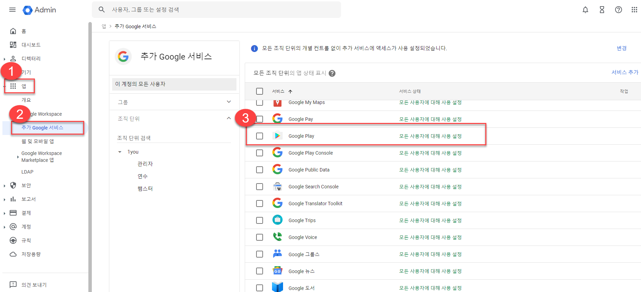Click the apps grid icon in sidebar

(x=13, y=86)
